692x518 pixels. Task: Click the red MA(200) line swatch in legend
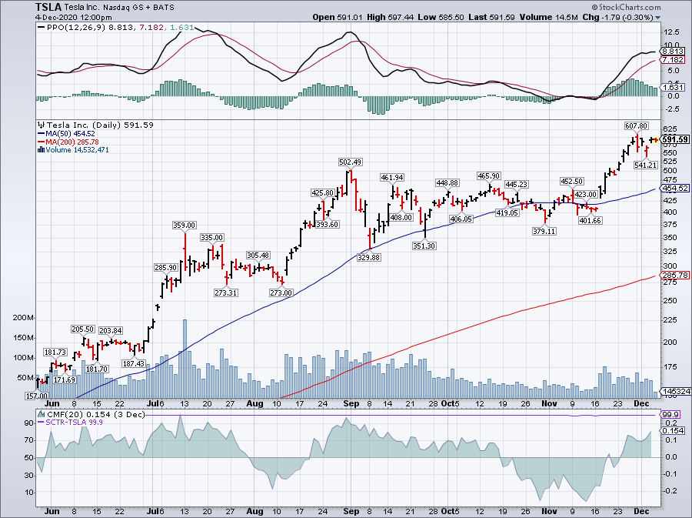pyautogui.click(x=42, y=142)
